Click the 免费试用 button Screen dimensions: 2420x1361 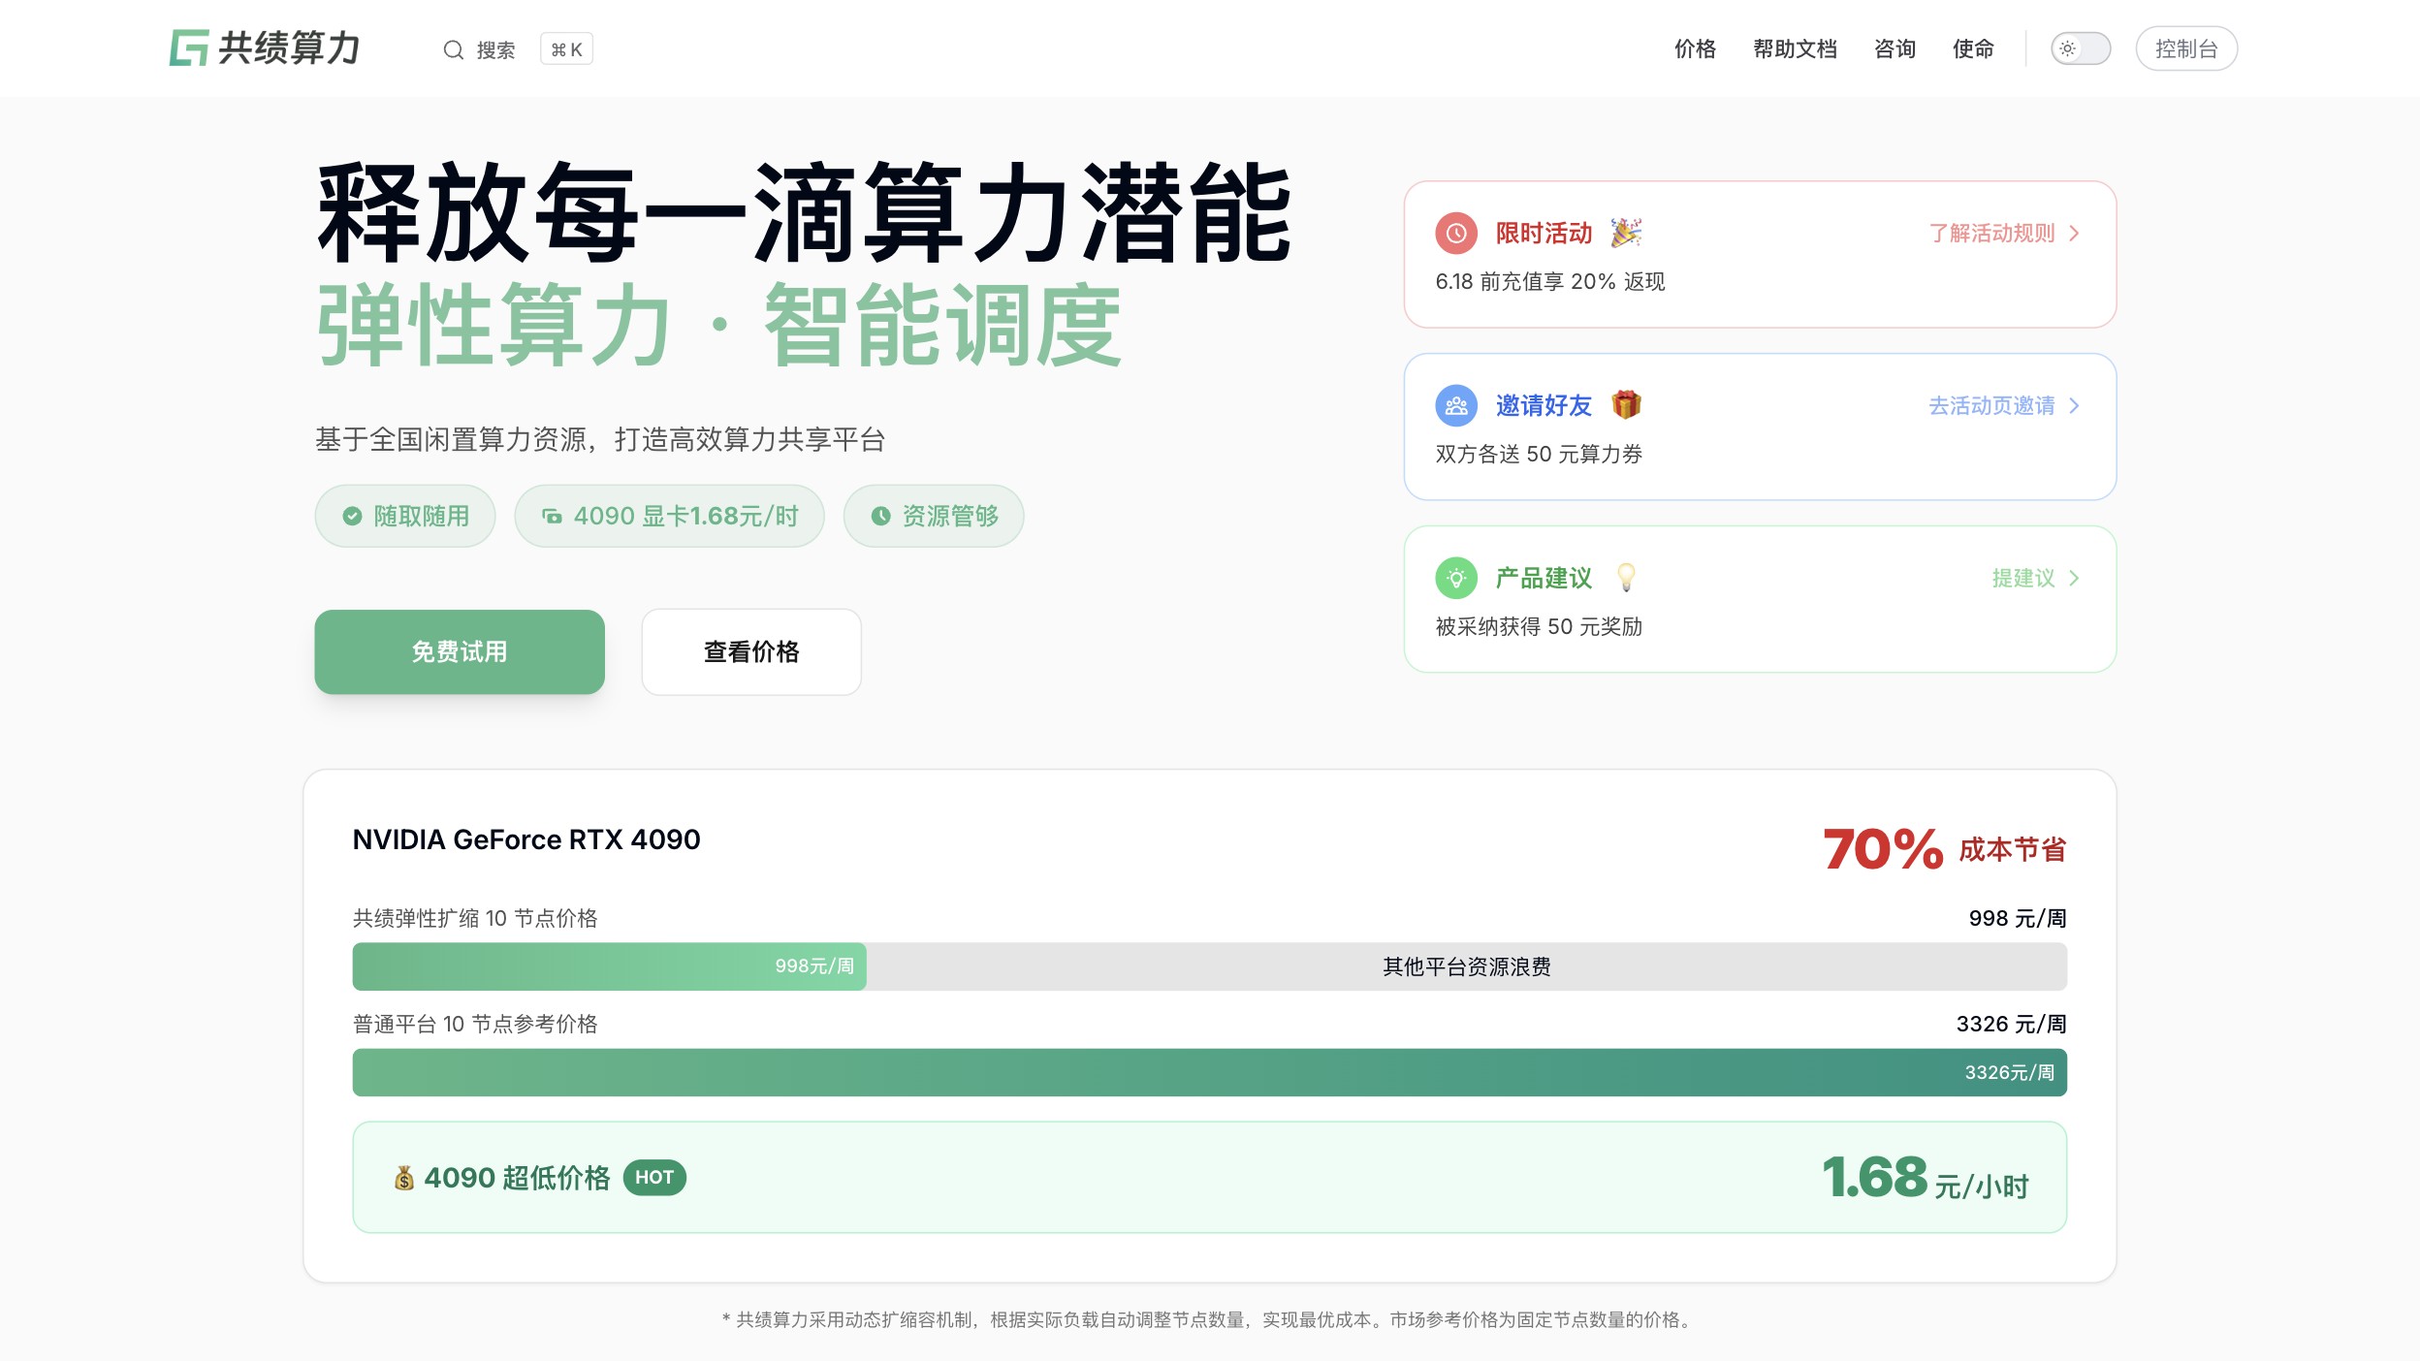click(458, 651)
